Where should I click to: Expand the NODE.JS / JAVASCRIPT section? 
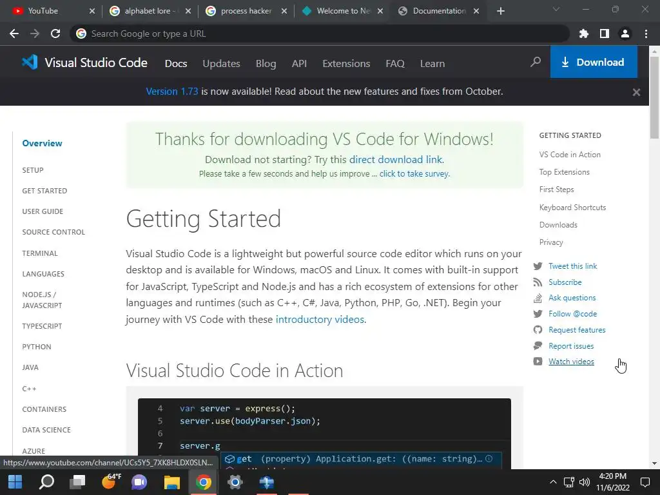[x=42, y=300]
